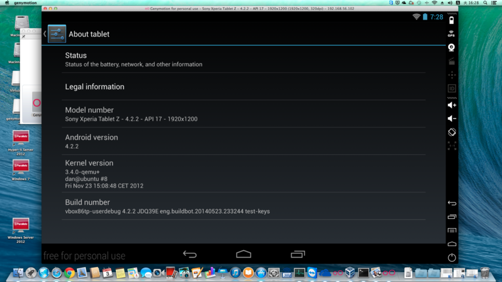Open Messages from the Dock

tap(146, 273)
